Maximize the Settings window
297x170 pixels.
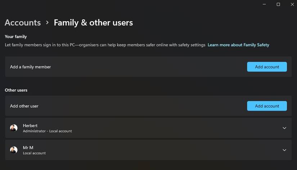[278, 4]
